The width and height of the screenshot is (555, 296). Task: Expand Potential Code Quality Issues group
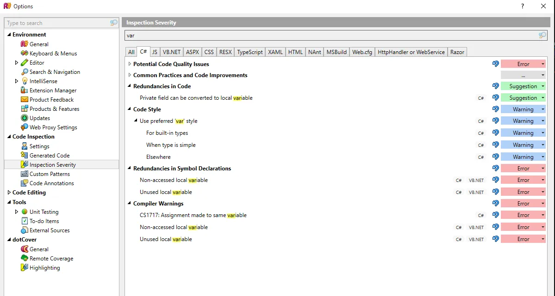click(x=130, y=64)
